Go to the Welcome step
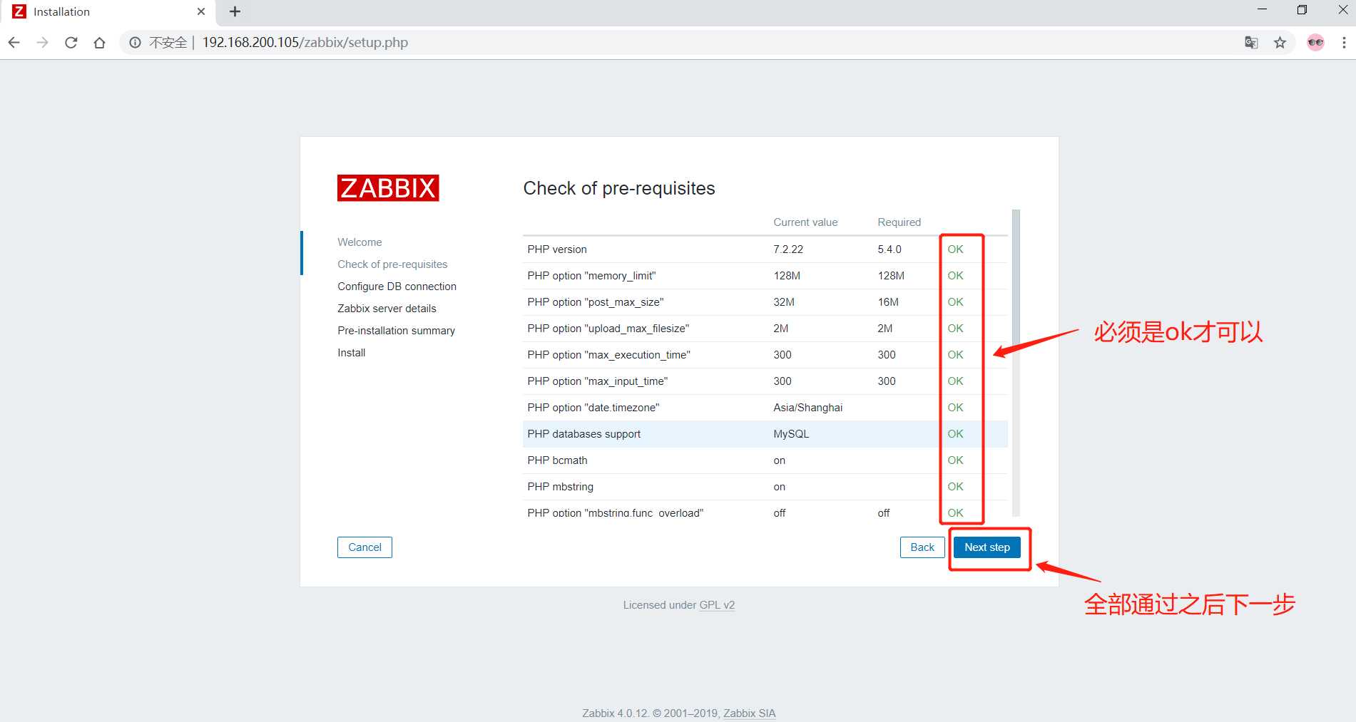 tap(360, 242)
